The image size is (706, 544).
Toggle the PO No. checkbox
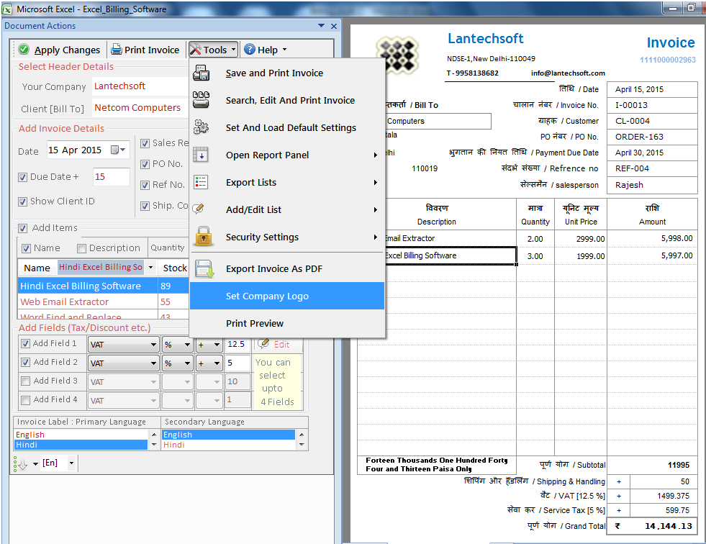pos(145,164)
